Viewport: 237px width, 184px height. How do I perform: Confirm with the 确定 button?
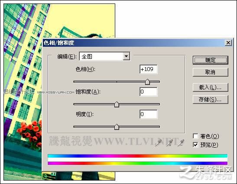211,60
